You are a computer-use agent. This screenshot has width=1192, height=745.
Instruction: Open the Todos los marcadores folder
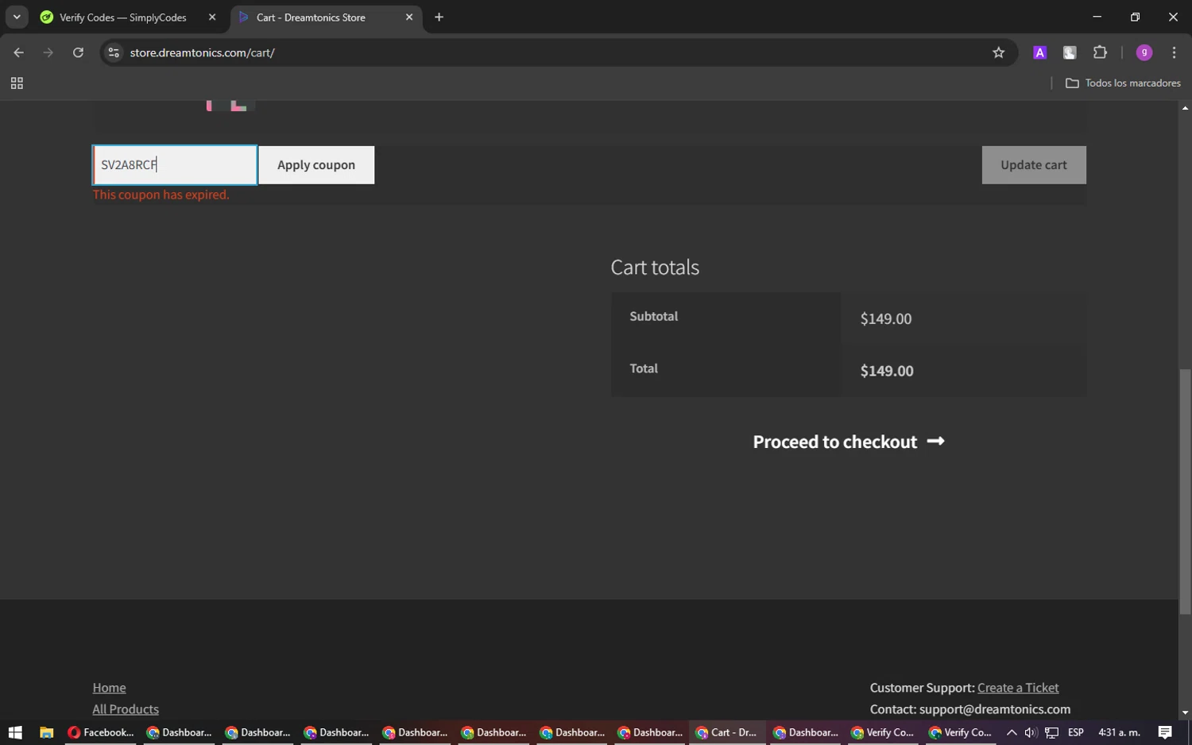pos(1123,83)
